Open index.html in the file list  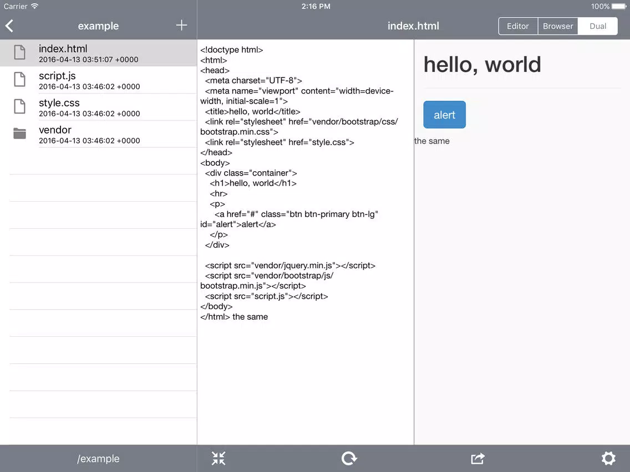99,53
